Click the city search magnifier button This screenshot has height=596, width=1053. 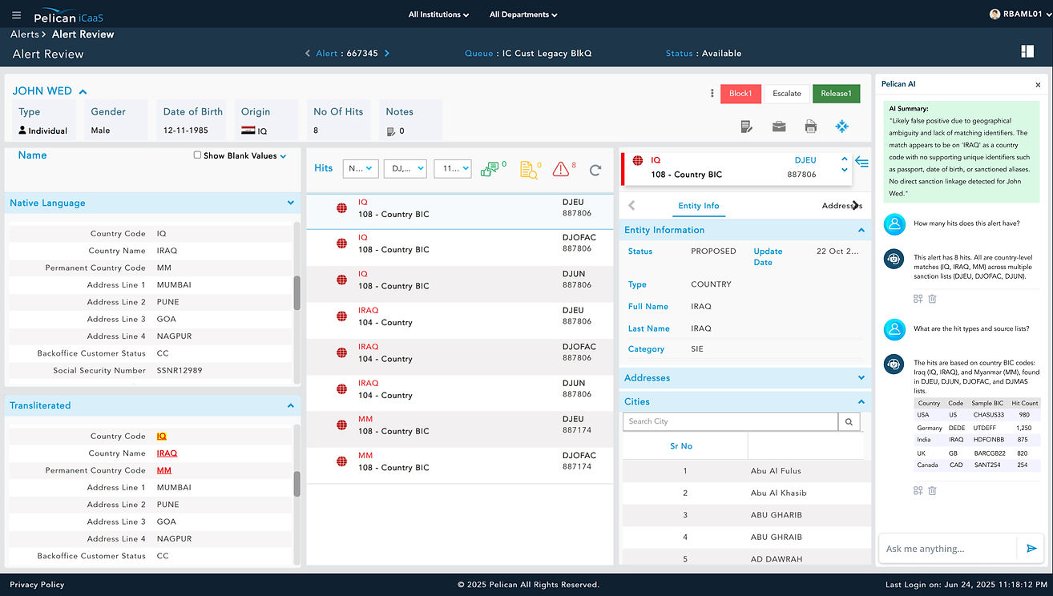[x=849, y=421]
